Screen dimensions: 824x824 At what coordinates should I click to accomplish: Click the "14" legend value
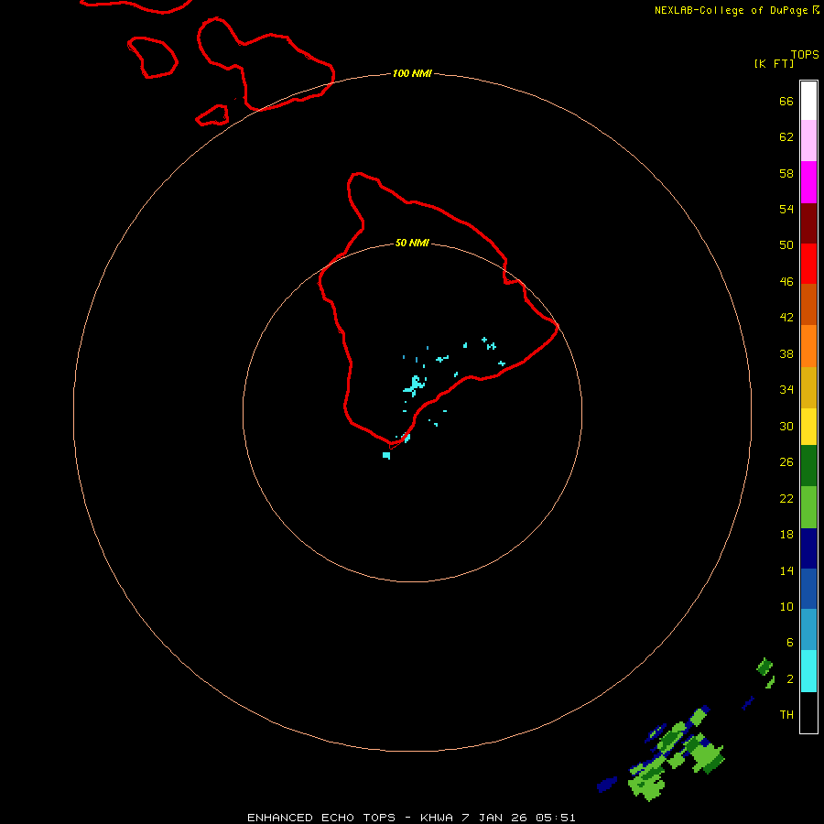[786, 570]
